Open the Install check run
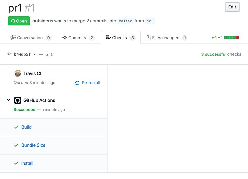248x179 pixels. (27, 163)
